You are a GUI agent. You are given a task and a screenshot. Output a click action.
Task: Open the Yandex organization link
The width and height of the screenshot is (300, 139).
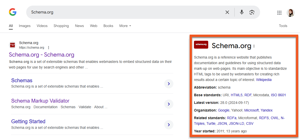pyautogui.click(x=266, y=110)
